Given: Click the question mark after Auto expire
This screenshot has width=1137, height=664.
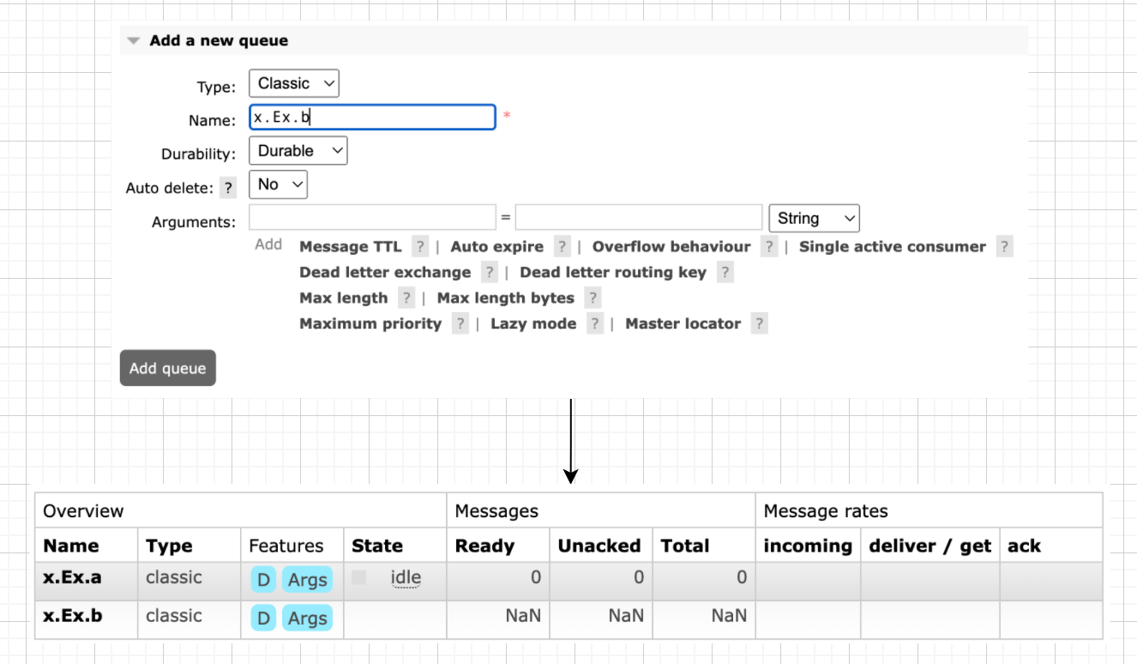Looking at the screenshot, I should pos(562,247).
